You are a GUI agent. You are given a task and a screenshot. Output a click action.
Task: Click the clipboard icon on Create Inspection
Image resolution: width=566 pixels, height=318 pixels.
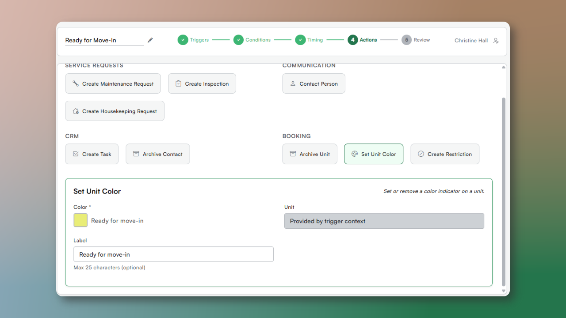[x=178, y=83]
